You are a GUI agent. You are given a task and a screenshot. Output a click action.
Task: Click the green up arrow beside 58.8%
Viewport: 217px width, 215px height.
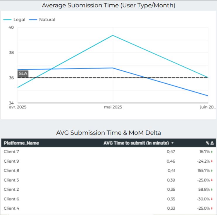coord(212,189)
